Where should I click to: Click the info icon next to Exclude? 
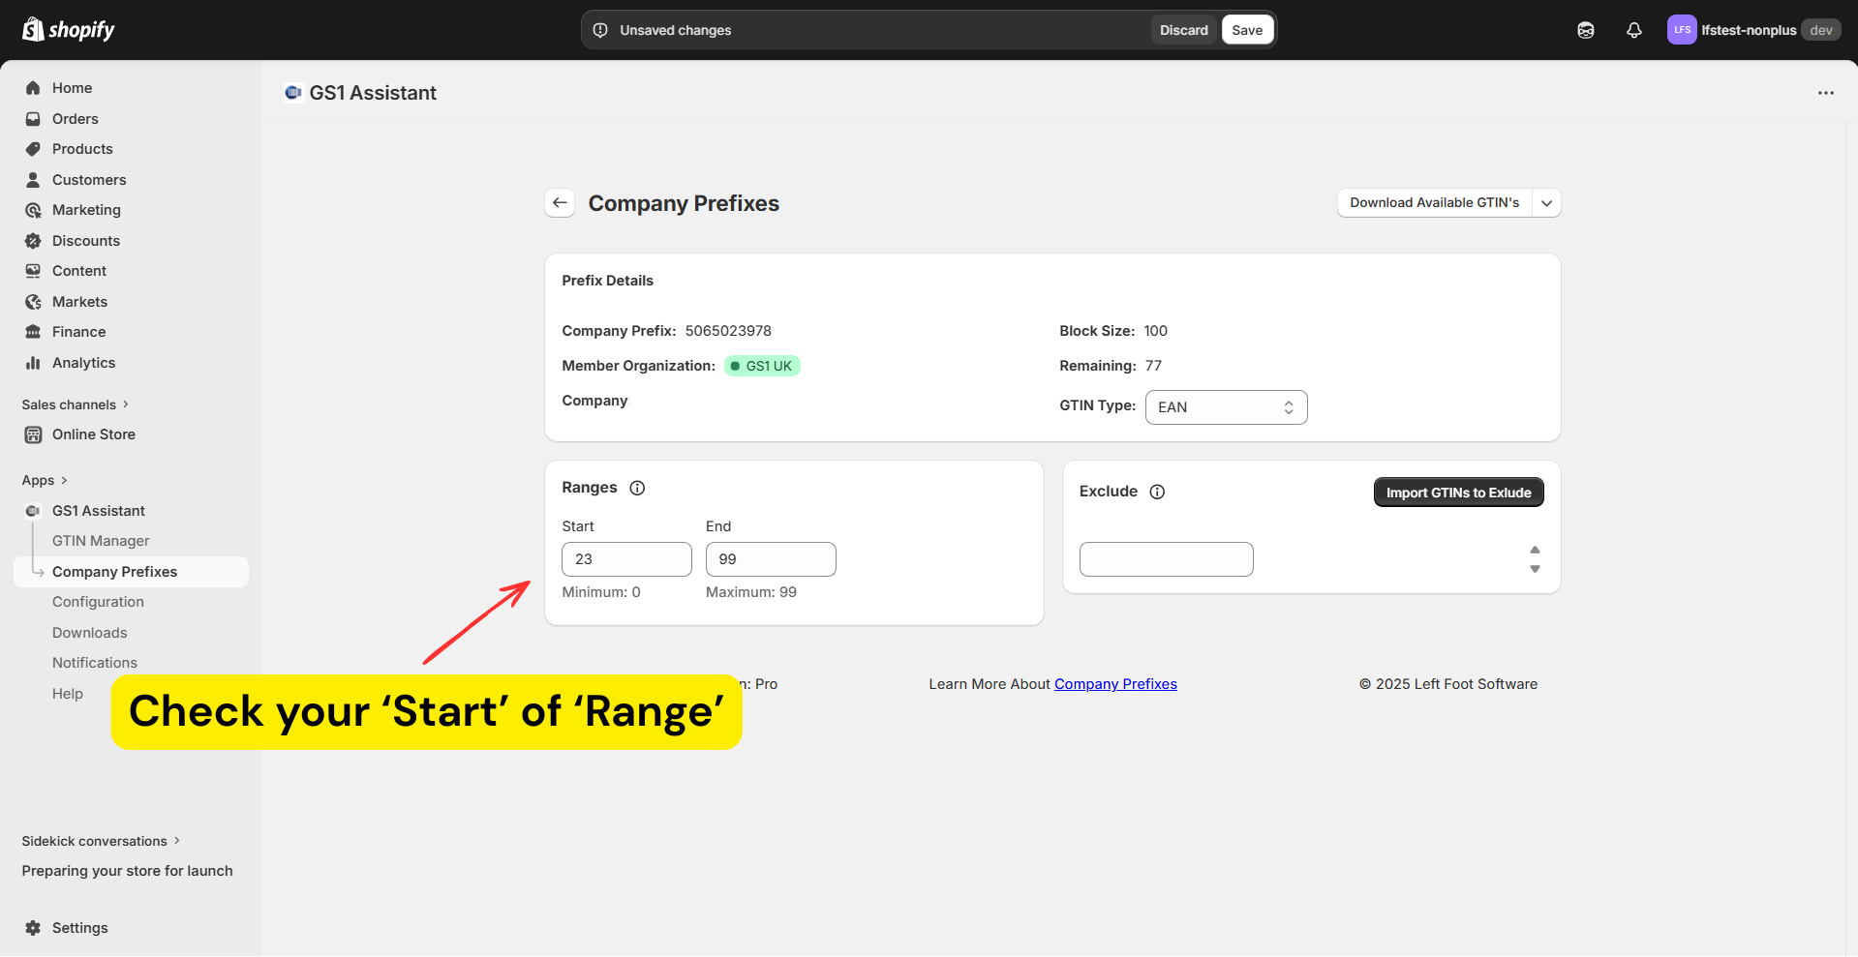point(1157,492)
